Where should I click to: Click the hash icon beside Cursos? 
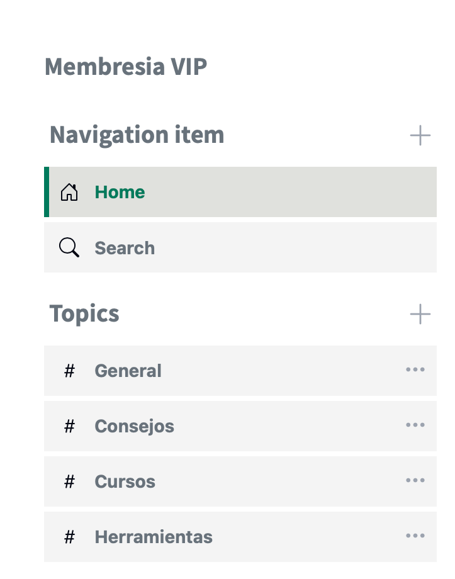point(70,481)
